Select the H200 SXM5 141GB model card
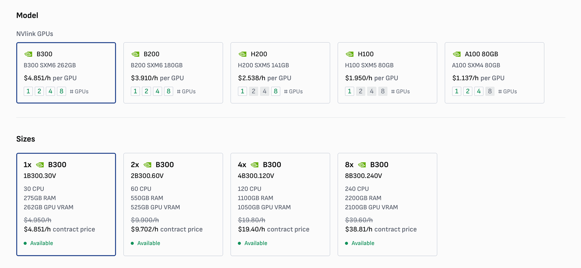The height and width of the screenshot is (268, 581). (x=280, y=73)
